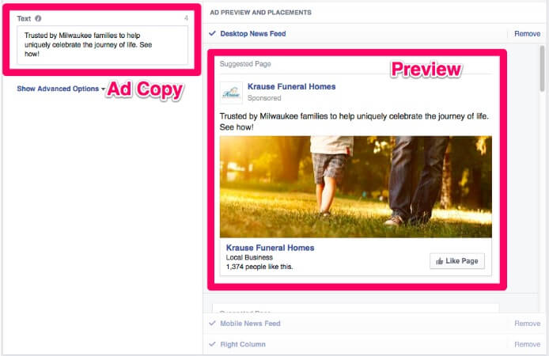Click the Like Page button
This screenshot has height=356, width=549.
tap(457, 261)
